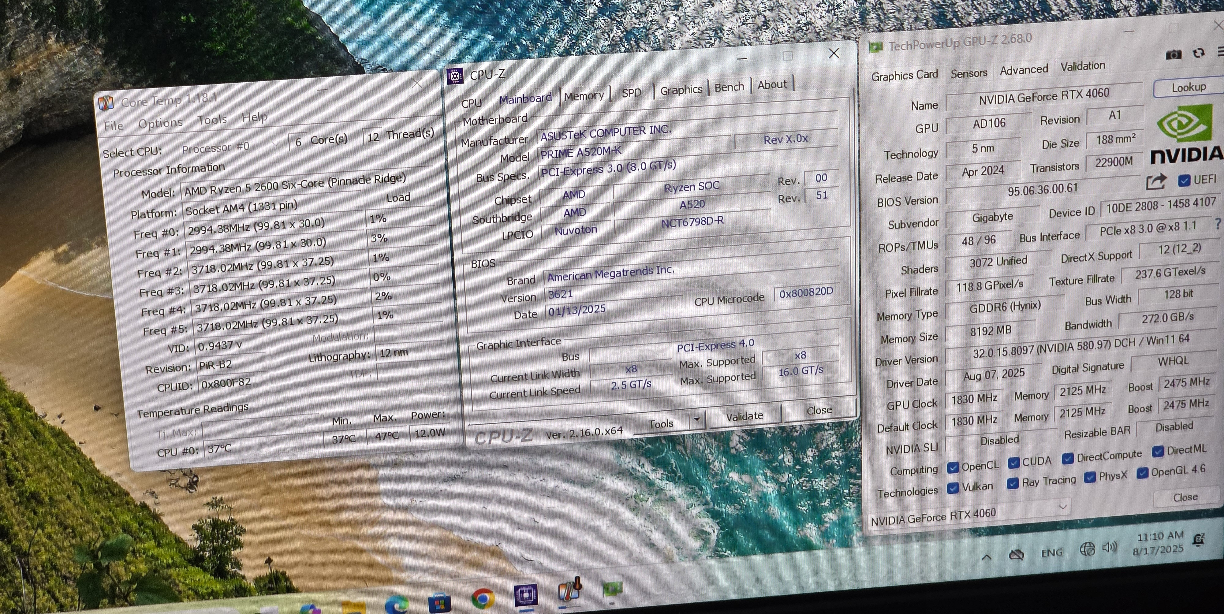Switch to the Sensors tab in GPU-Z

pos(969,73)
